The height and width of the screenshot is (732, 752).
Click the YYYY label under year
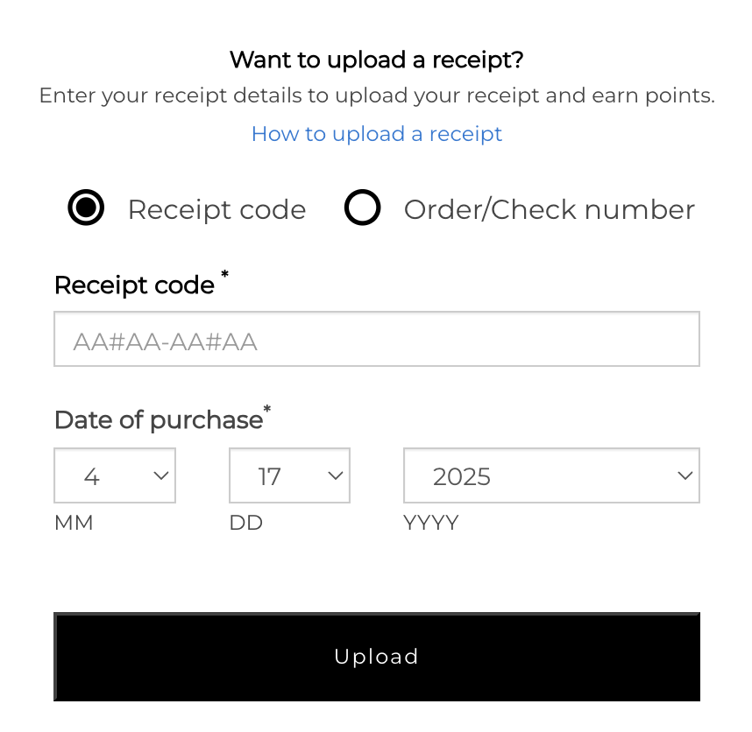[x=431, y=524]
